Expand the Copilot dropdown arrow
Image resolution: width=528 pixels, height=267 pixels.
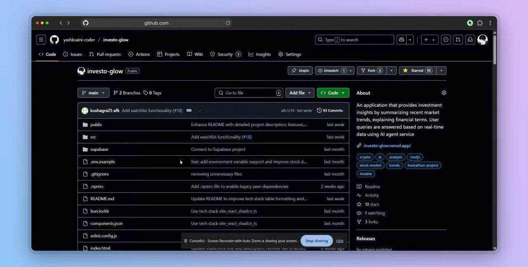[x=410, y=40]
